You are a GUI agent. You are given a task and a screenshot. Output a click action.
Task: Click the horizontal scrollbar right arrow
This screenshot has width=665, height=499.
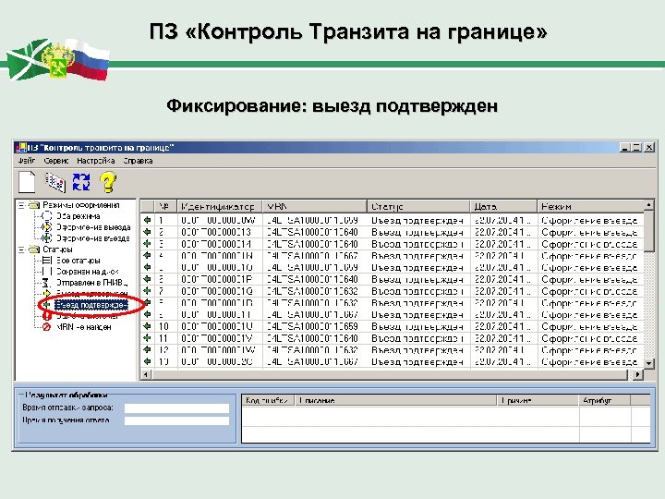point(638,374)
